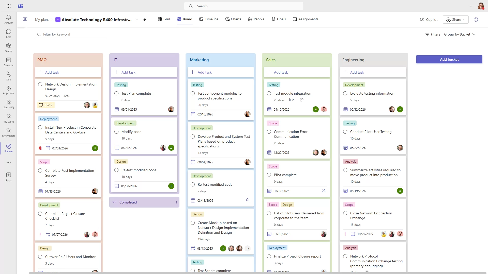Open the Approvals app
The image size is (488, 274).
[8, 89]
